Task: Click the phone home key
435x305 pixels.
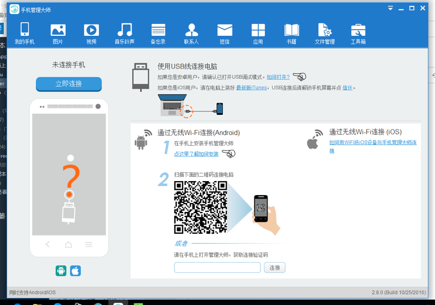Action: (69, 244)
